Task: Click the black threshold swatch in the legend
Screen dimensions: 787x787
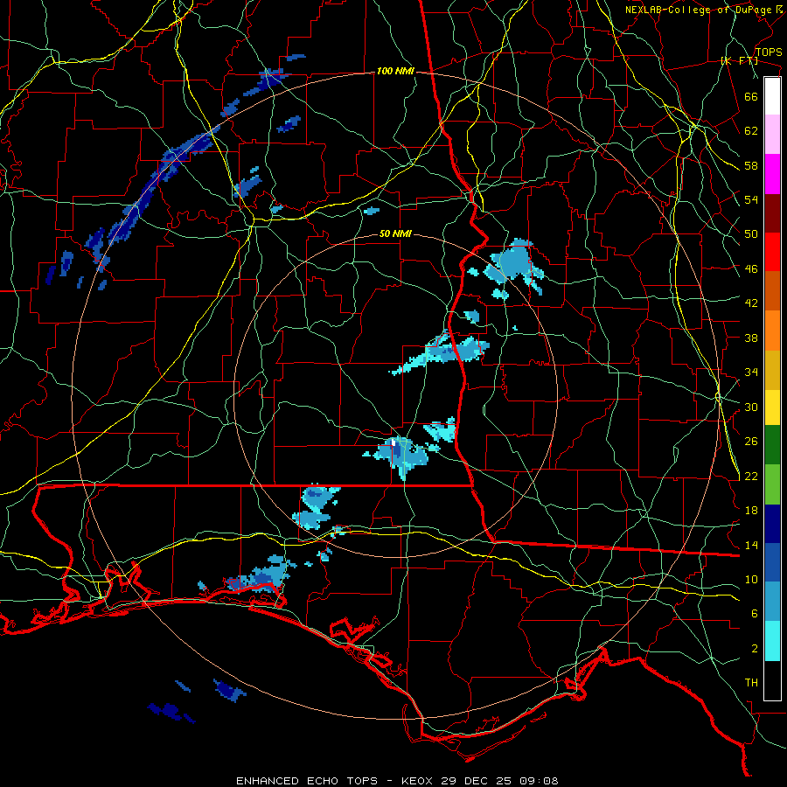Action: pyautogui.click(x=772, y=680)
